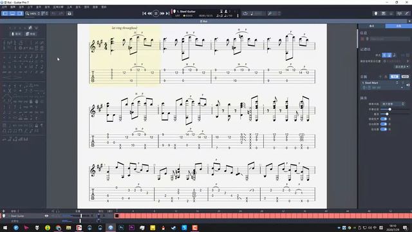412x232 pixels.
Task: Click the track name input field
Action: tap(389, 39)
